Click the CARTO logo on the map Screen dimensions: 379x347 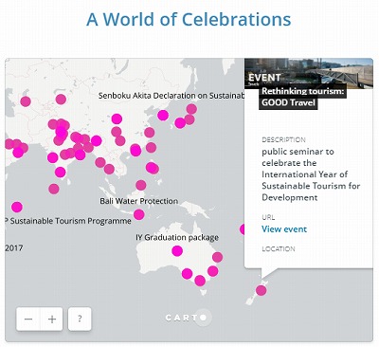(x=189, y=318)
